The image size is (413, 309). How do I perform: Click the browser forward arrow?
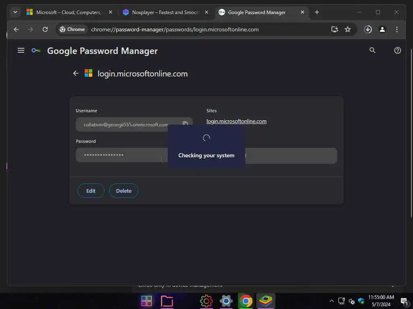coord(31,29)
